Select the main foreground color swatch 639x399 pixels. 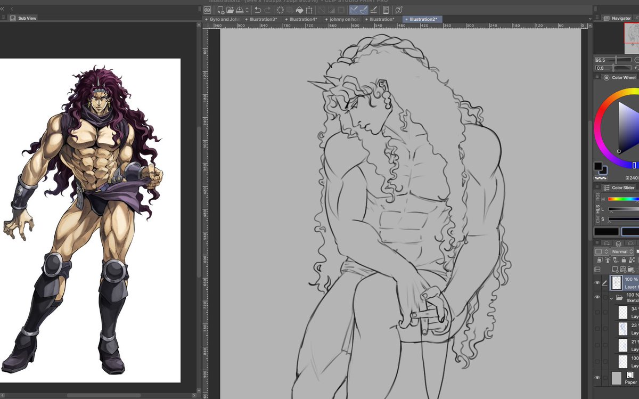598,166
